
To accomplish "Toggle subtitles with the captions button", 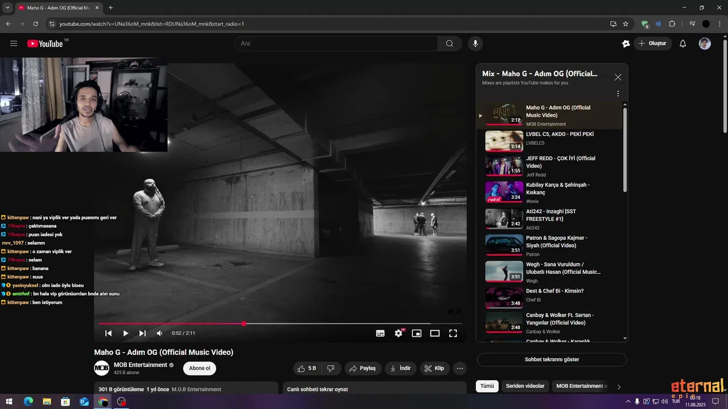I will click(380, 333).
